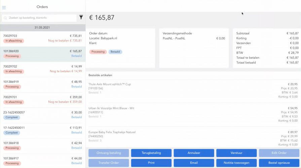Open the hamburger menu icon
The height and width of the screenshot is (168, 301).
4,7
